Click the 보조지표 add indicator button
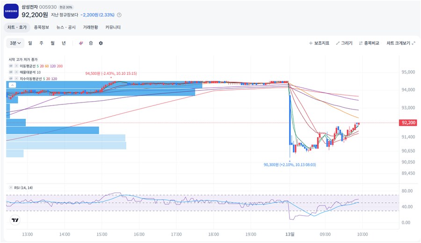The image size is (421, 243). pos(319,43)
